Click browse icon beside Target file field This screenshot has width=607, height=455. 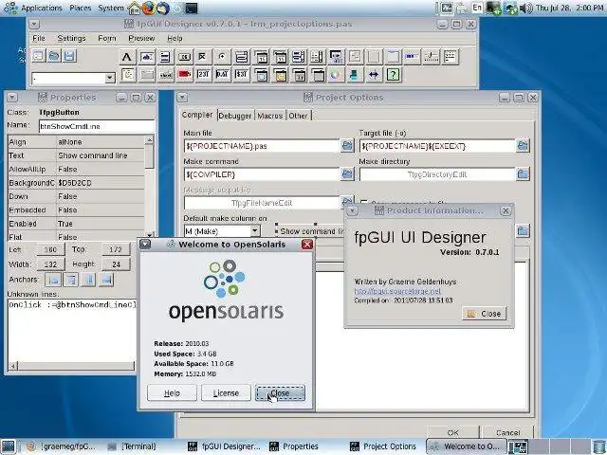click(x=523, y=145)
